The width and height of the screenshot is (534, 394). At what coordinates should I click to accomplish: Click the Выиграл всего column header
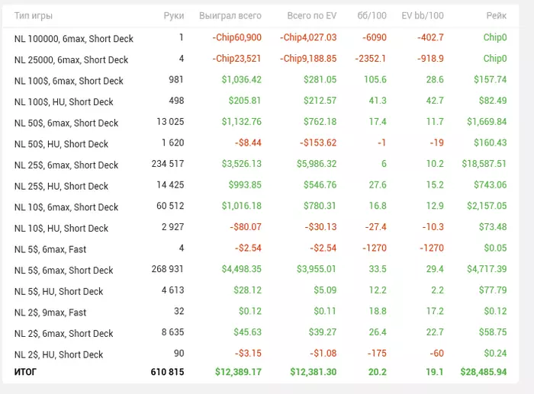coord(230,16)
